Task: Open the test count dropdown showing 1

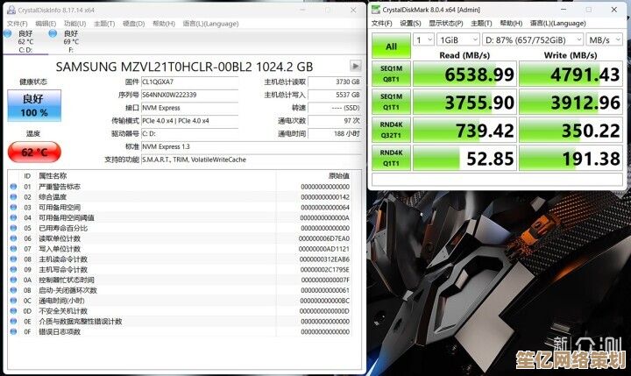Action: [x=423, y=39]
